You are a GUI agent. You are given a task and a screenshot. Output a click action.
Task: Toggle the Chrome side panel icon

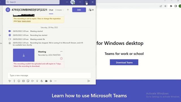[x=176, y=6]
